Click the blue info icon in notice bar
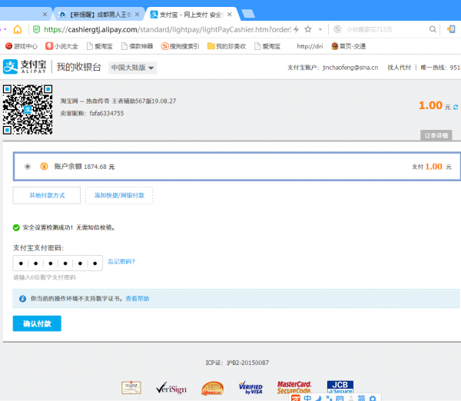 [x=22, y=299]
